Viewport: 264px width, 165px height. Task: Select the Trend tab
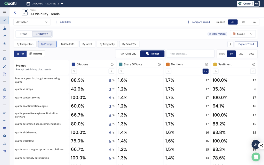click(x=23, y=34)
